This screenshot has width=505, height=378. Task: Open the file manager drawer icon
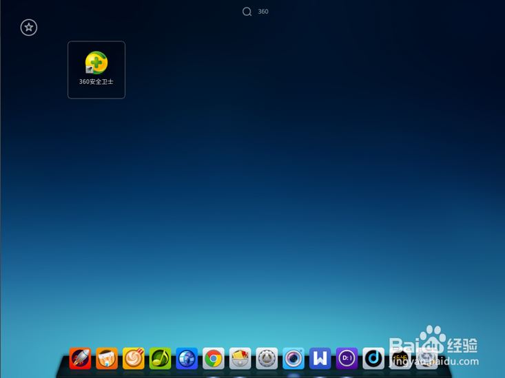point(240,358)
